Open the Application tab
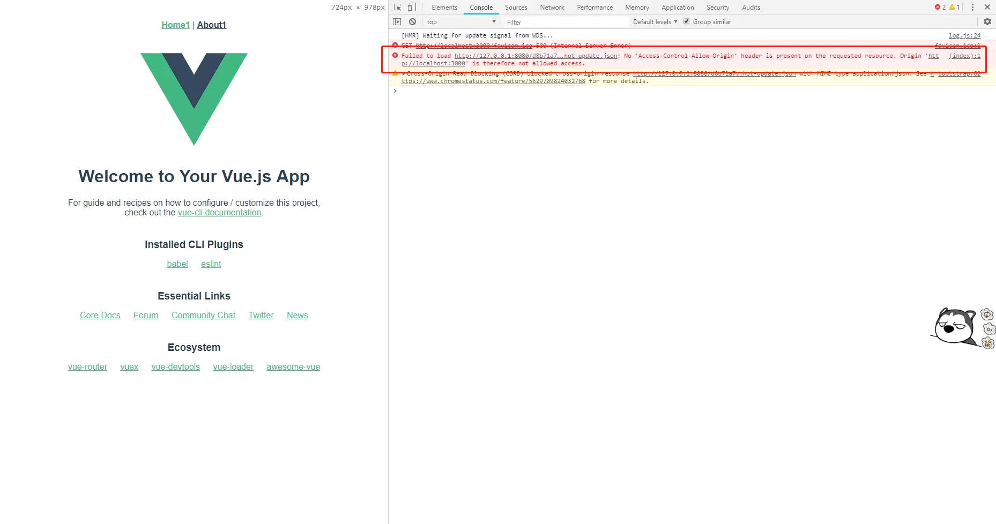Screen dimensions: 996x524 [678, 8]
